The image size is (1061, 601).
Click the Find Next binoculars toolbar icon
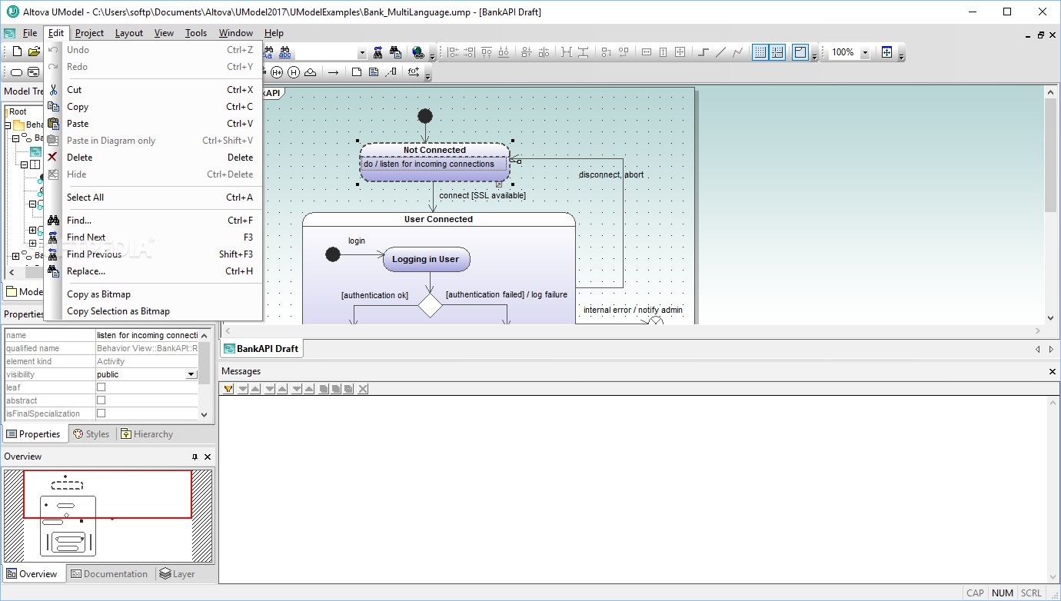pyautogui.click(x=378, y=52)
